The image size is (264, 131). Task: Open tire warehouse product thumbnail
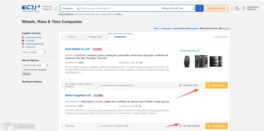[201, 62]
